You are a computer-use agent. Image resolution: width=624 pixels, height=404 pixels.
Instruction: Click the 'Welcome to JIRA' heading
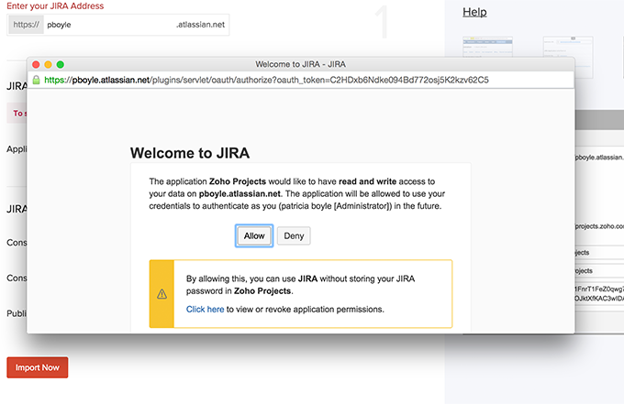tap(190, 153)
